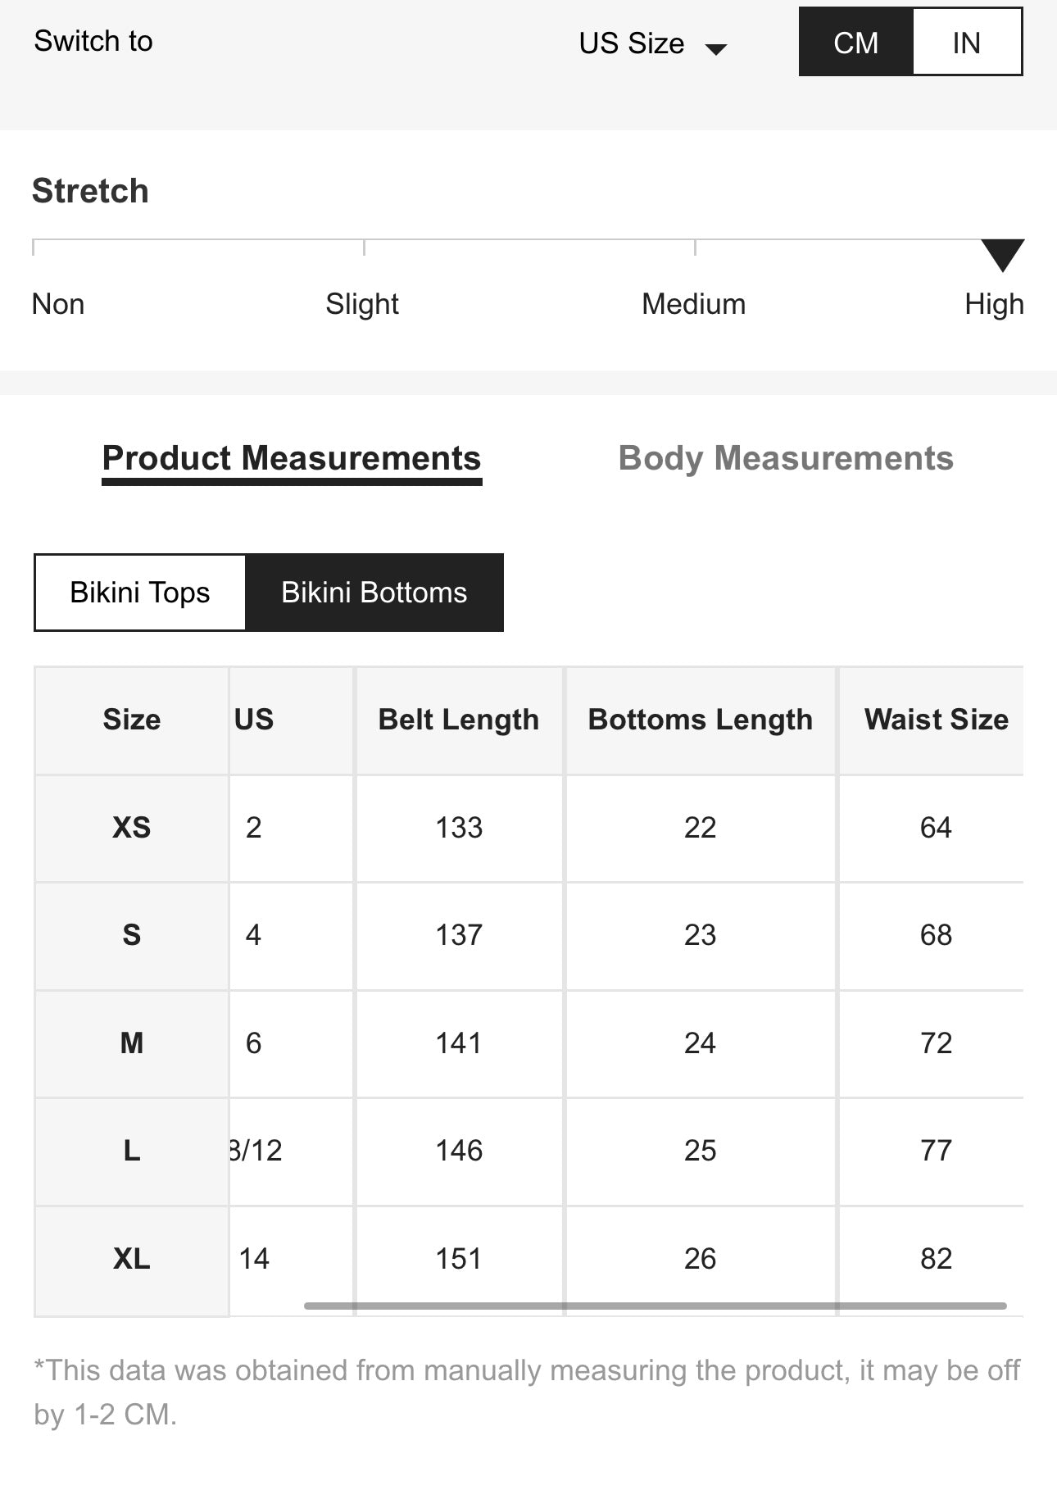Click the Switch to label
The width and height of the screenshot is (1057, 1490).
[x=93, y=41]
